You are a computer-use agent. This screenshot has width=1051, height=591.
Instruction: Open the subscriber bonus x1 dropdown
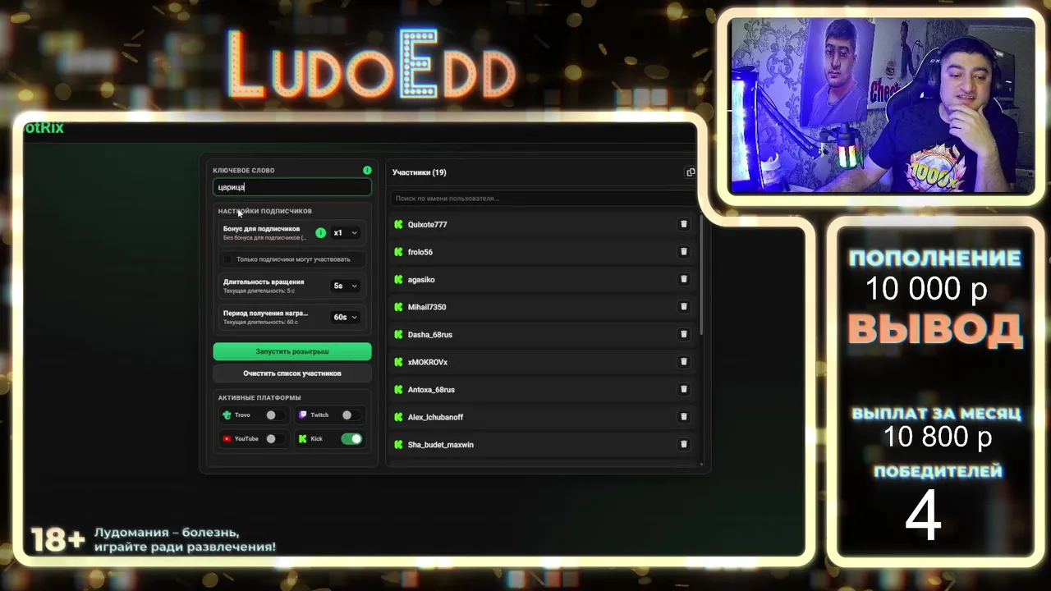pos(346,232)
